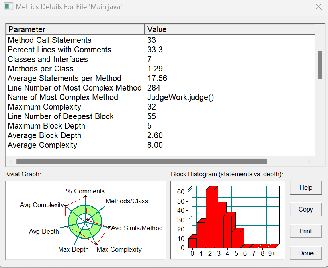
Task: Click the depth 5 bar in the block histogram
Action: pyautogui.click(x=236, y=240)
